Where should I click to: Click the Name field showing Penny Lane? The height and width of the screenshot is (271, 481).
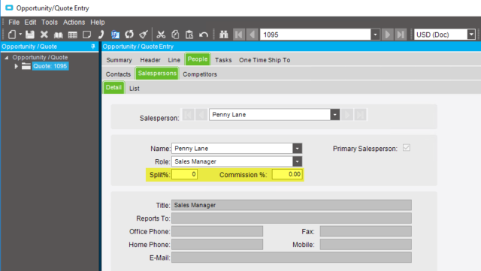point(232,149)
